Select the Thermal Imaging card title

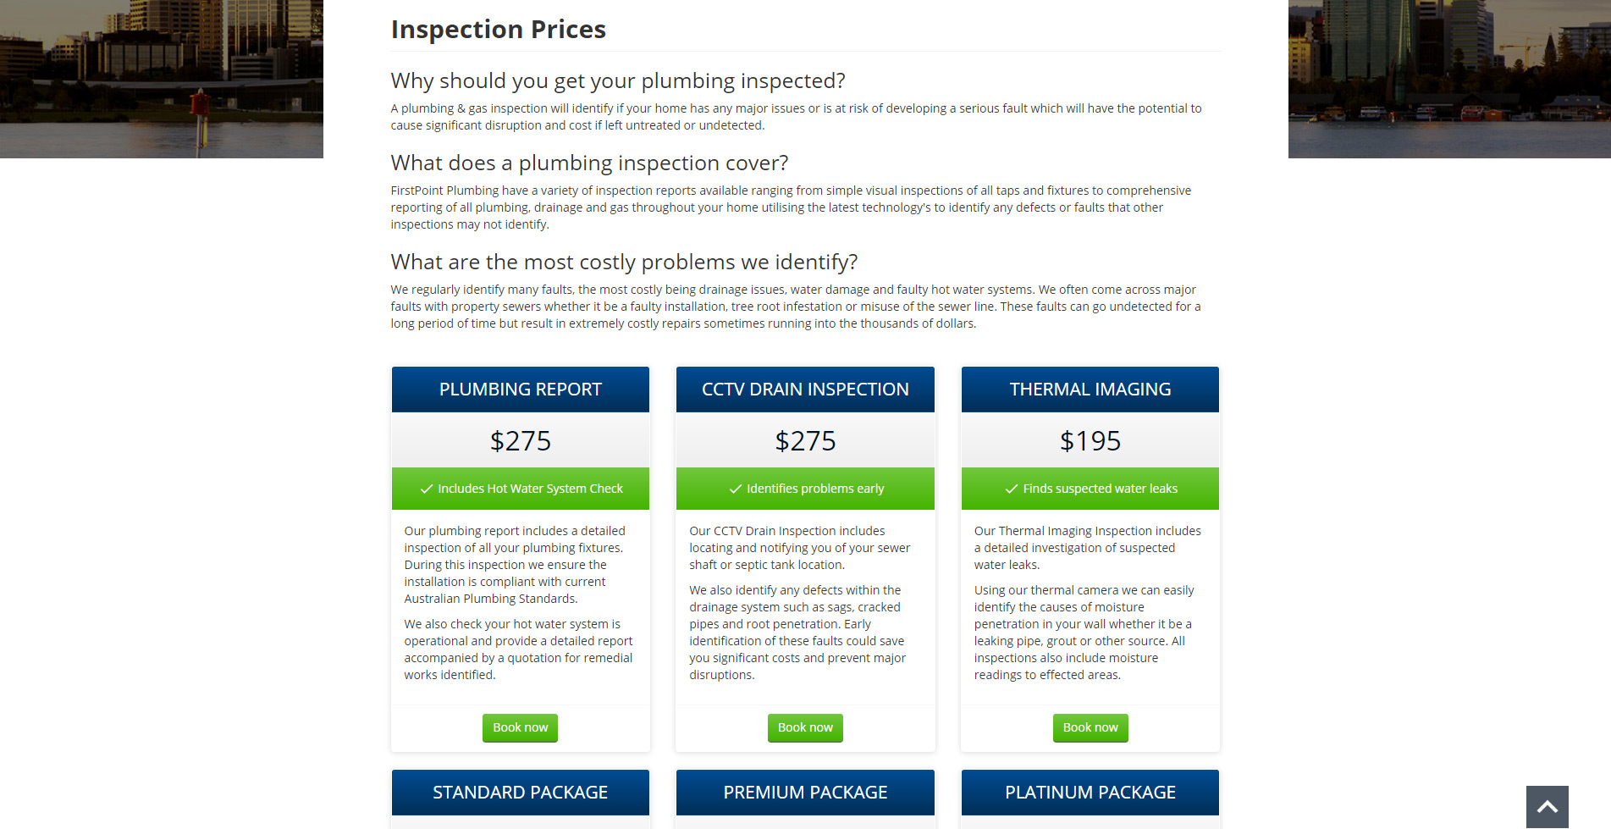click(x=1090, y=390)
